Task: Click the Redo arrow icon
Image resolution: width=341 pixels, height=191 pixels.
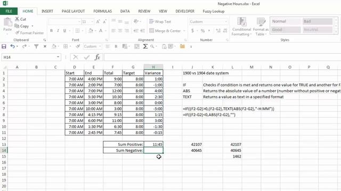Action: coord(24,46)
